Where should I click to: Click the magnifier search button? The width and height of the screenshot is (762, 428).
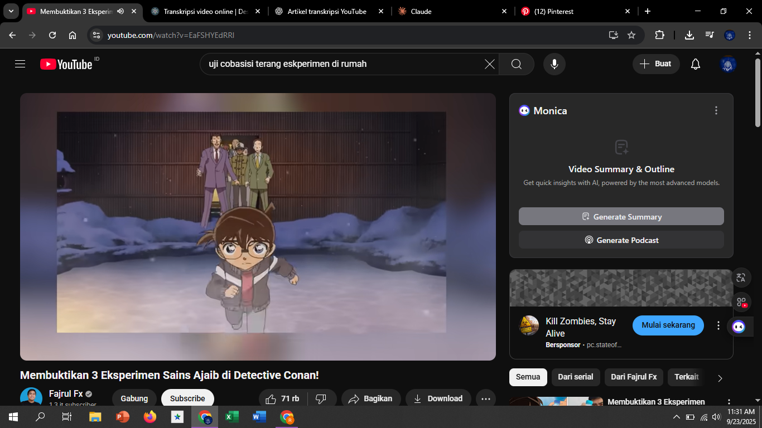point(517,64)
